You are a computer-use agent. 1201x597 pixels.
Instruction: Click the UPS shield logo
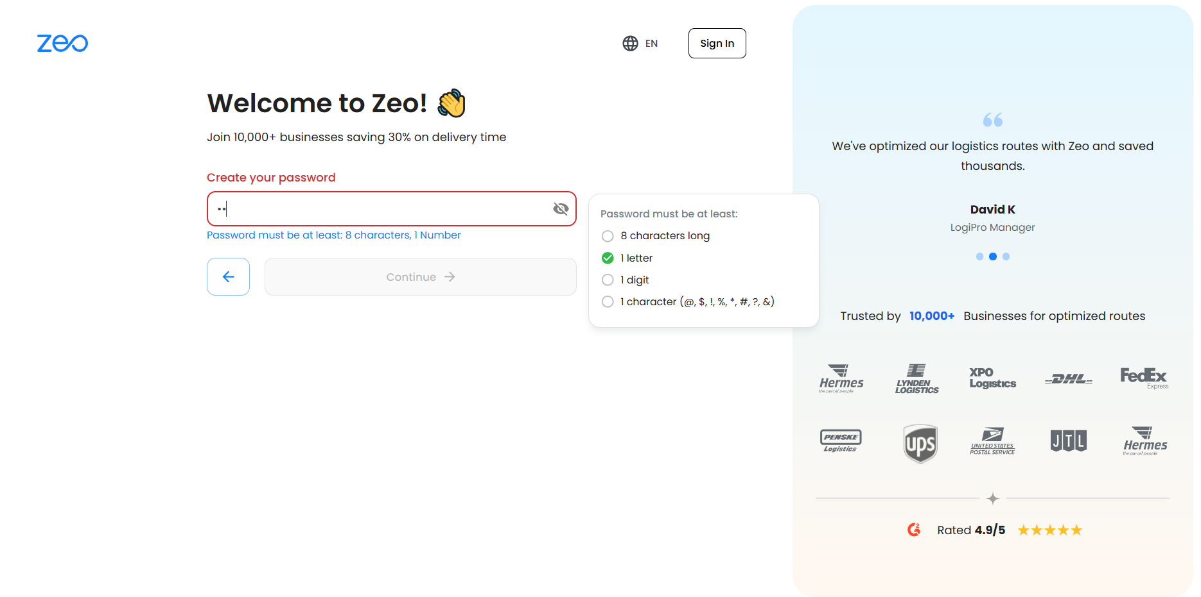coord(920,443)
